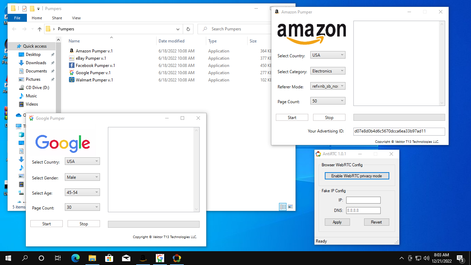The image size is (471, 265).
Task: Expand the Explorer address bar history dropdown
Action: coord(178,29)
